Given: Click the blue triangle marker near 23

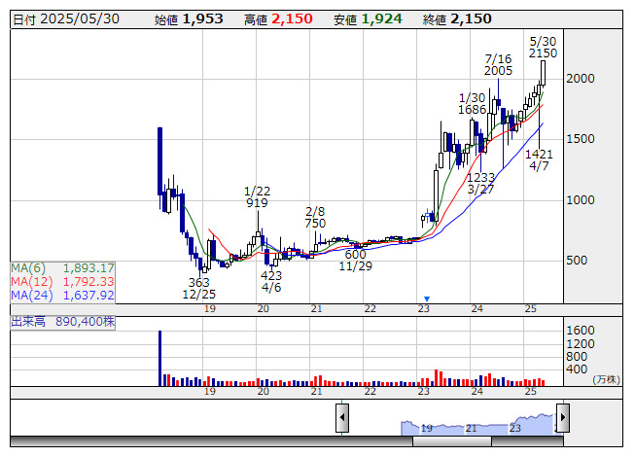Looking at the screenshot, I should pyautogui.click(x=427, y=299).
